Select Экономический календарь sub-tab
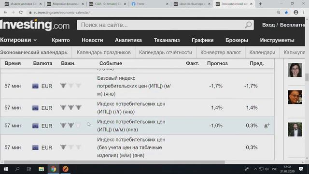 [34, 53]
